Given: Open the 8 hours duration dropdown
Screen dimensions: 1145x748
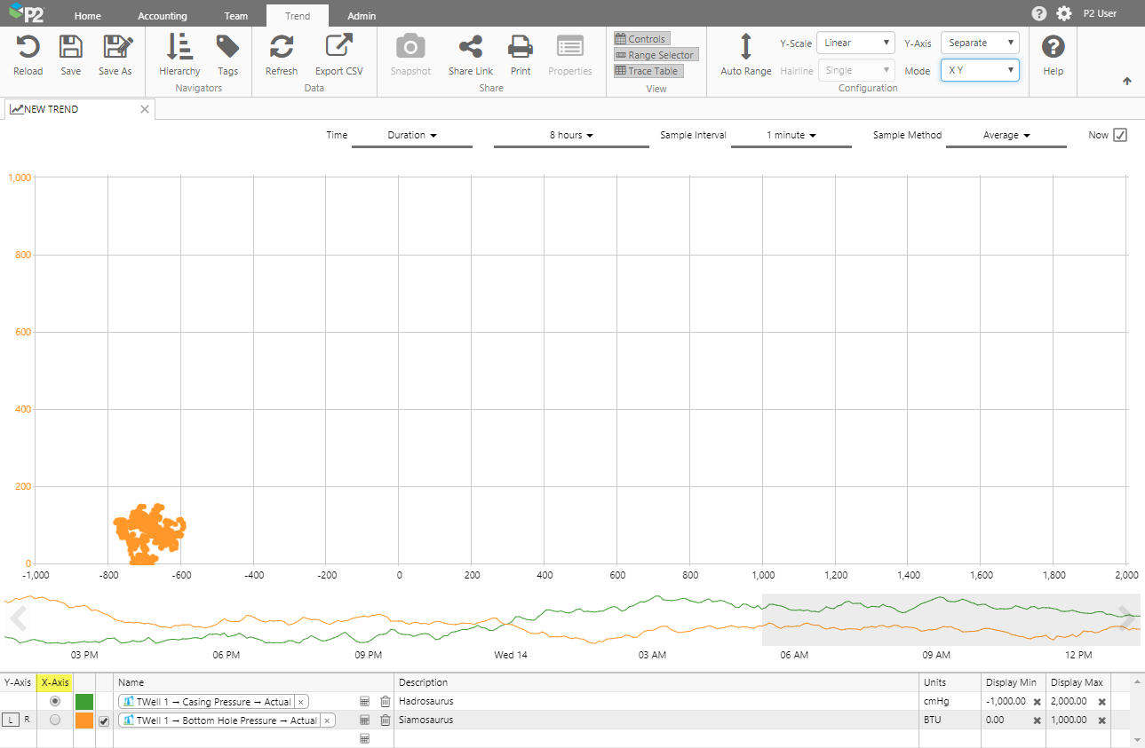Looking at the screenshot, I should pos(571,135).
